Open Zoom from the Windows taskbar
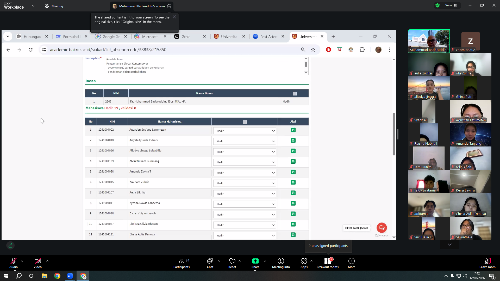This screenshot has width=500, height=281. point(70,276)
